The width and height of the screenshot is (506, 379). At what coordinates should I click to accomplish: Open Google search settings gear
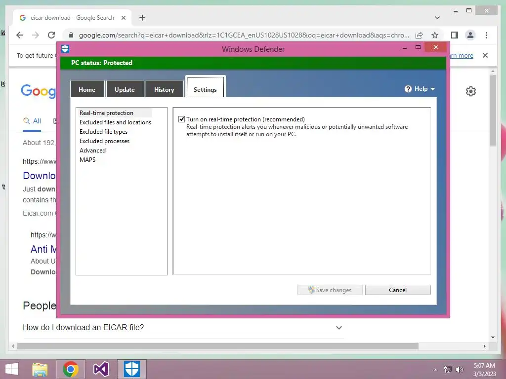pos(471,91)
